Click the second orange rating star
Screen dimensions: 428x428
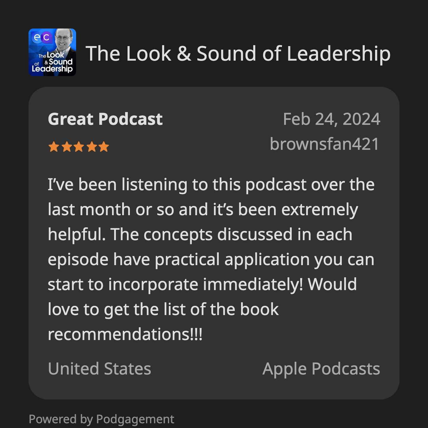click(x=66, y=147)
